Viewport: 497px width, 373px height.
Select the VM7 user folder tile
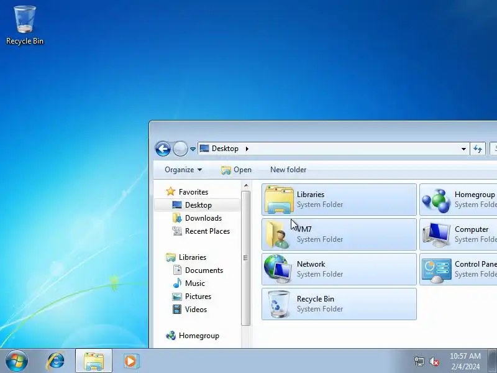[339, 234]
